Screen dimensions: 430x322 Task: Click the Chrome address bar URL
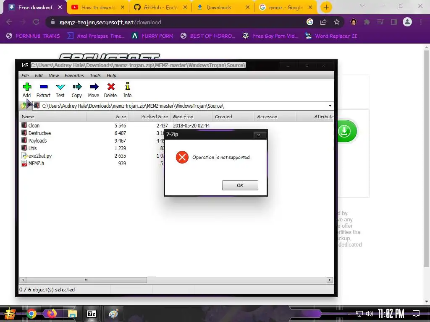coord(110,23)
